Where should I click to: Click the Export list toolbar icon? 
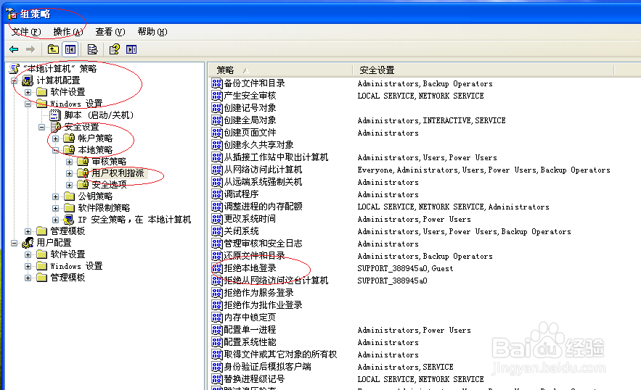[92, 49]
